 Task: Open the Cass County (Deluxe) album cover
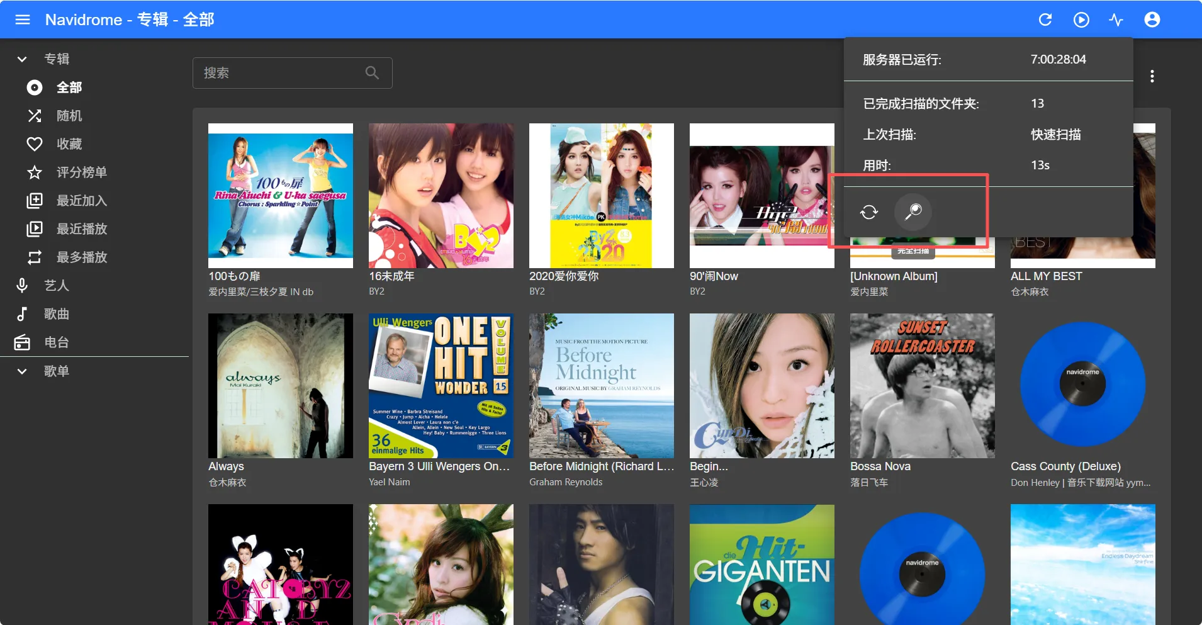1083,386
